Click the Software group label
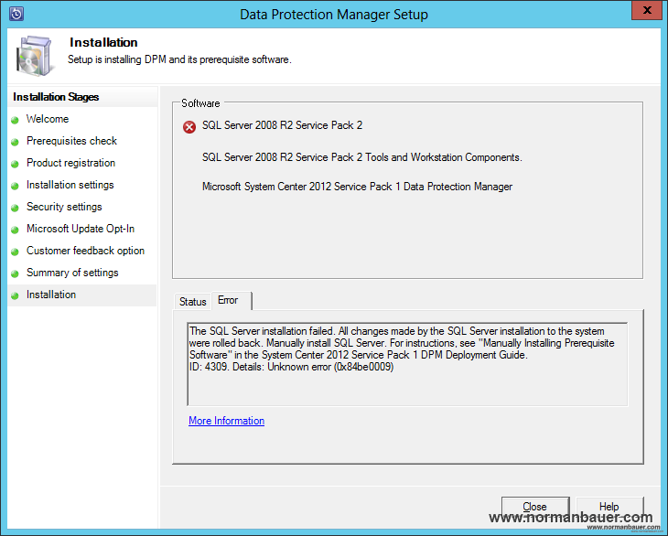This screenshot has height=536, width=668. (x=200, y=103)
